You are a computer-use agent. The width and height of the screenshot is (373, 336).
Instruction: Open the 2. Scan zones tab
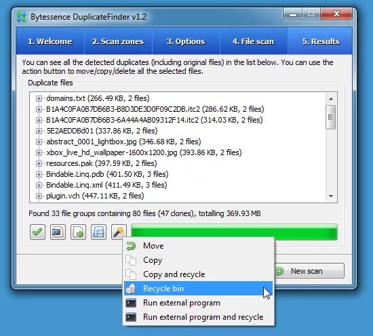point(118,41)
